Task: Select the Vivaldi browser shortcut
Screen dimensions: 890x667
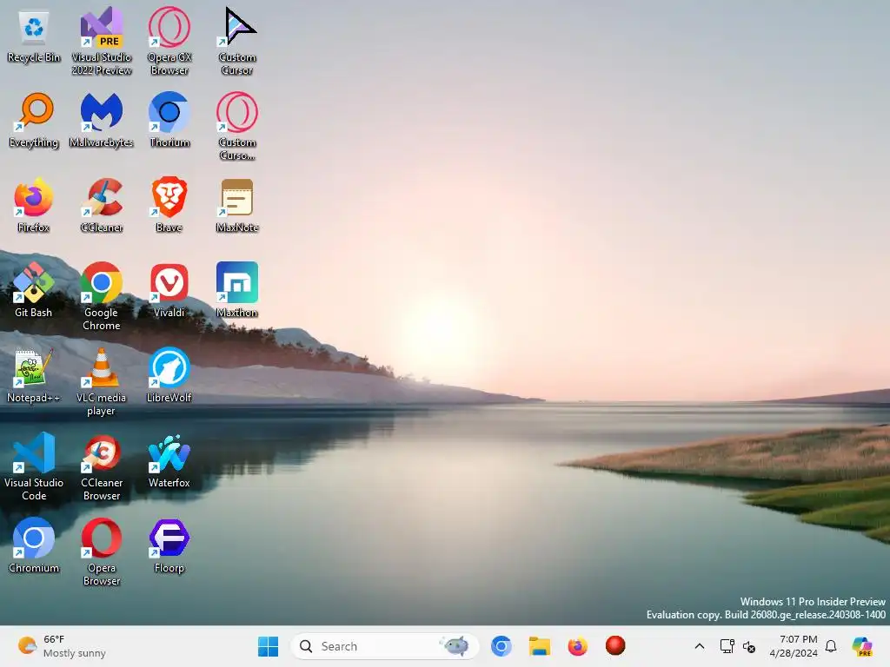Action: pyautogui.click(x=169, y=290)
